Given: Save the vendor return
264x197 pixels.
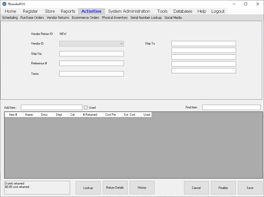Looking at the screenshot, I should click(250, 188).
